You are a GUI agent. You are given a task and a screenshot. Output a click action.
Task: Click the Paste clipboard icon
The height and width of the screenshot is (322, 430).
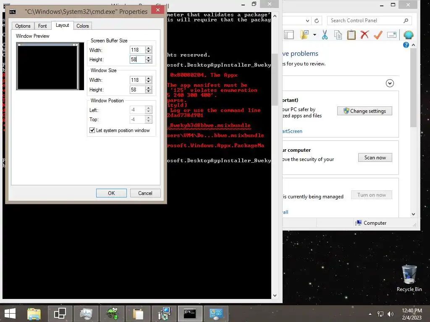[351, 35]
